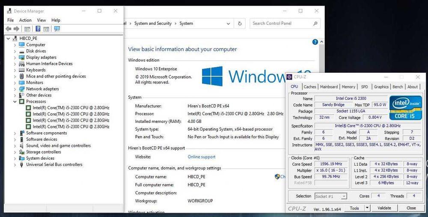Expand the Storage controllers tree node

[15, 152]
